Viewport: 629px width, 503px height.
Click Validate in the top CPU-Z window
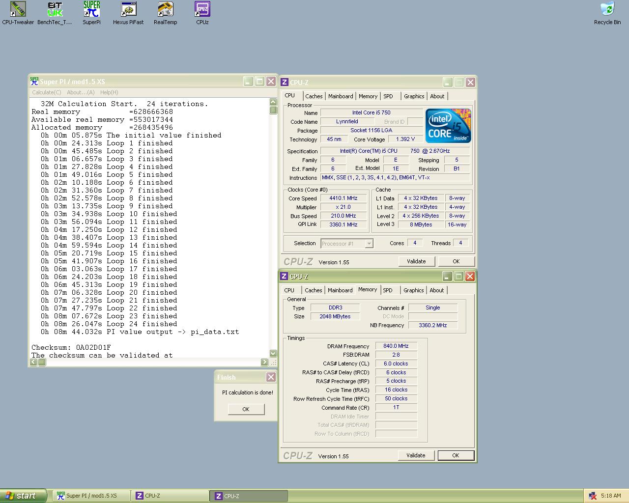click(x=416, y=261)
